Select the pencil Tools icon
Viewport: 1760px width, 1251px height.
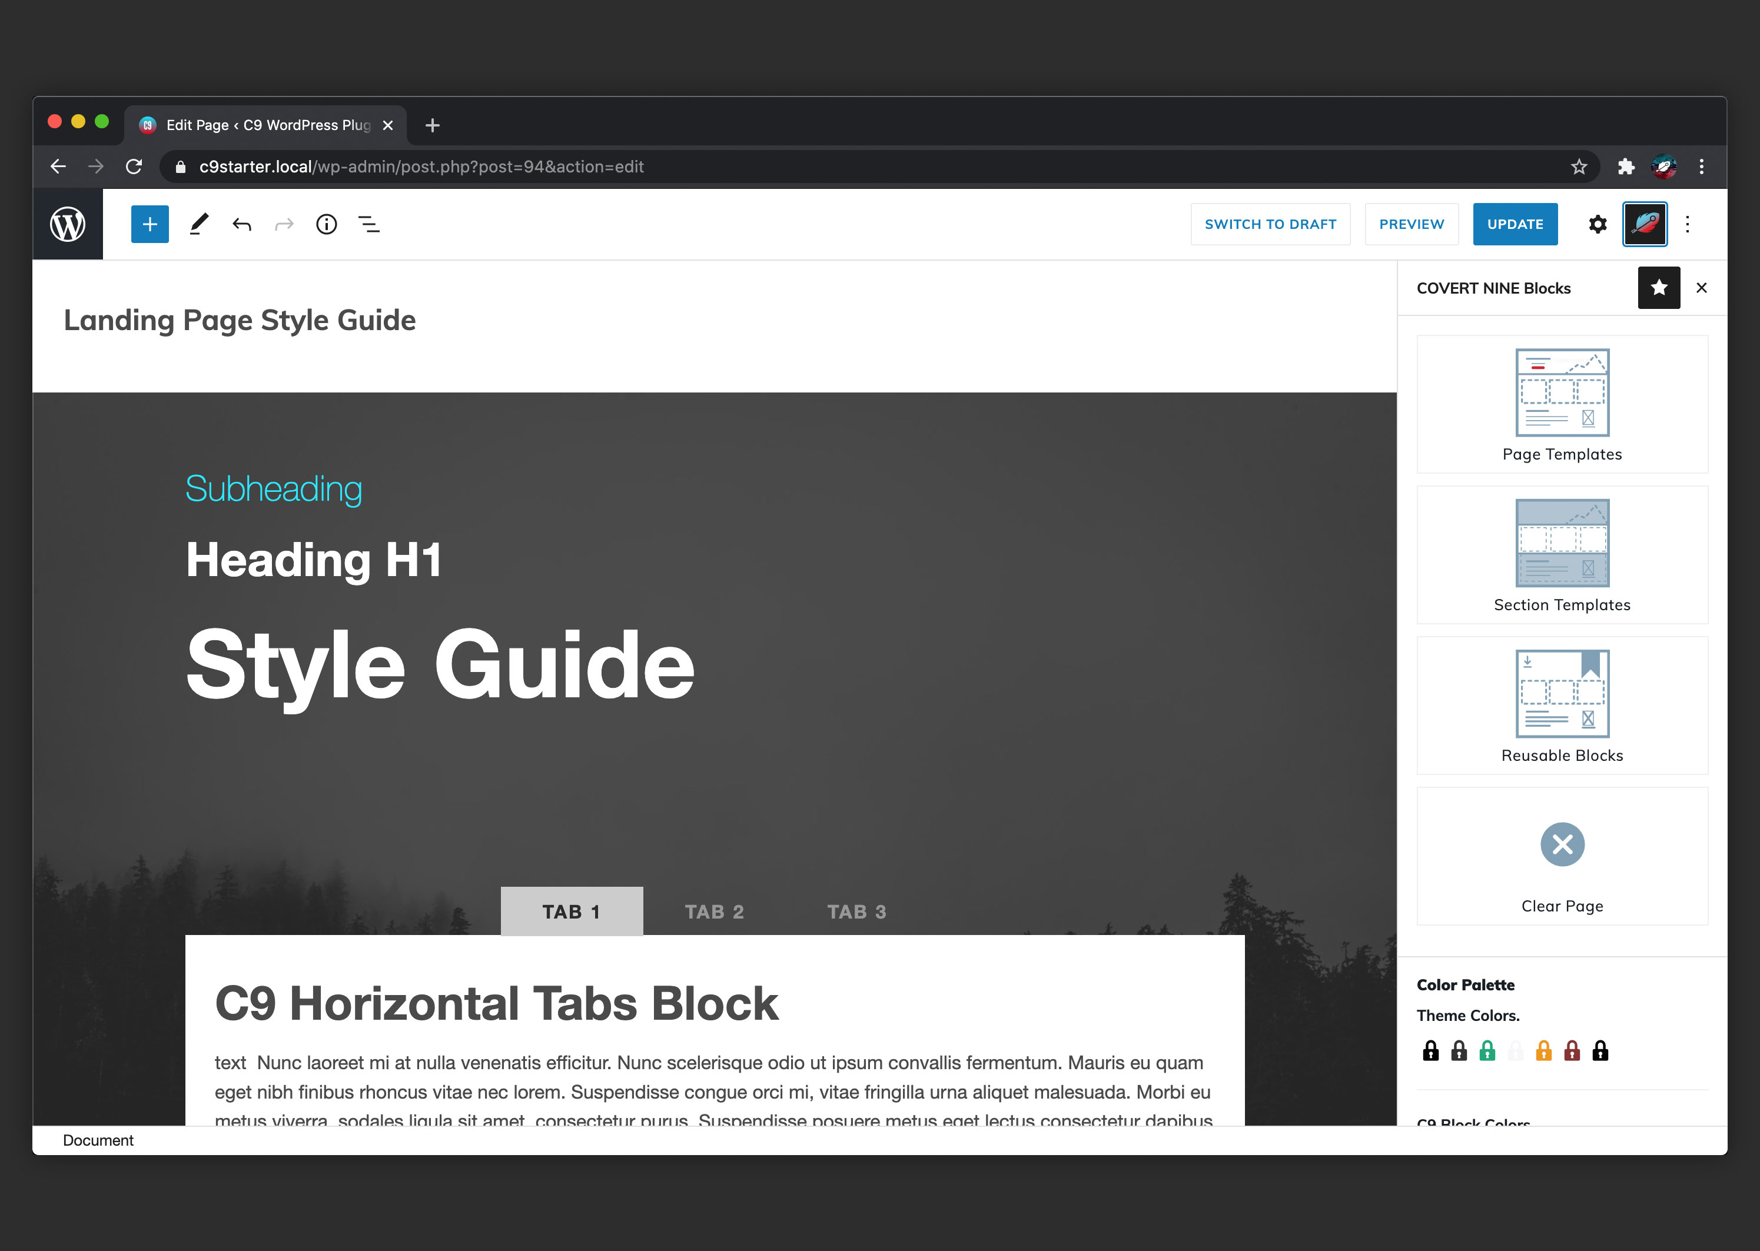click(x=199, y=224)
